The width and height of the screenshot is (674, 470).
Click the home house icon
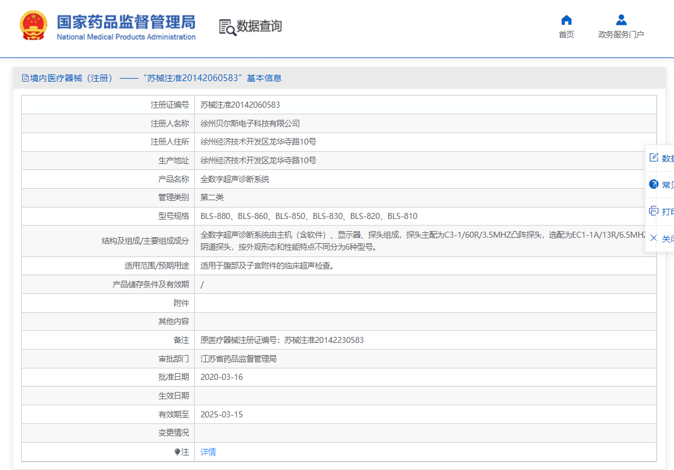point(566,20)
